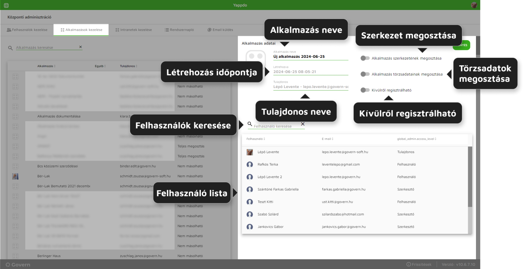Sort application list by Alkalmazás column
The height and width of the screenshot is (269, 524).
(46, 66)
